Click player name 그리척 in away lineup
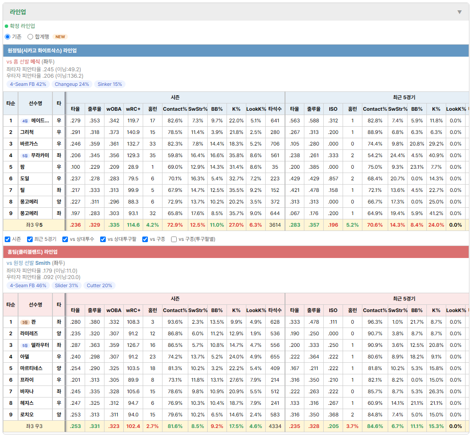 pos(27,132)
